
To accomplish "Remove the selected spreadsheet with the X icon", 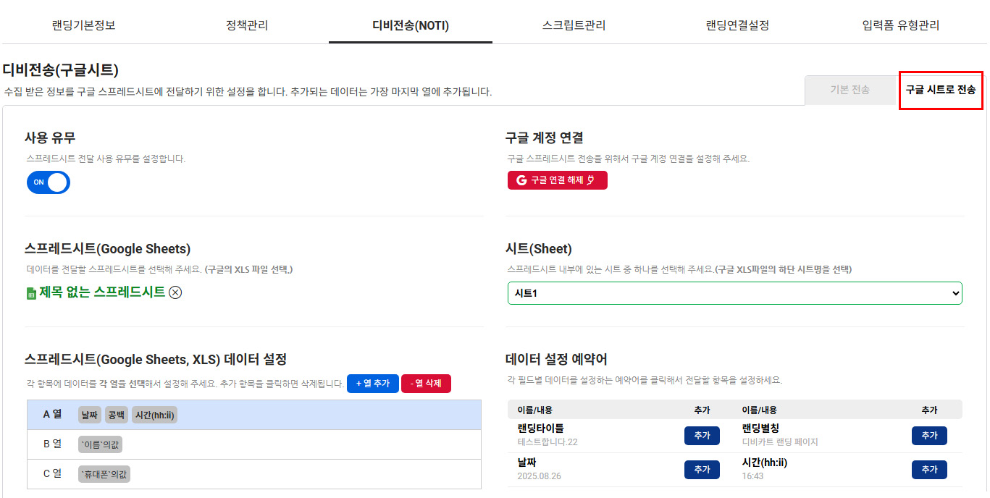I will pos(175,292).
